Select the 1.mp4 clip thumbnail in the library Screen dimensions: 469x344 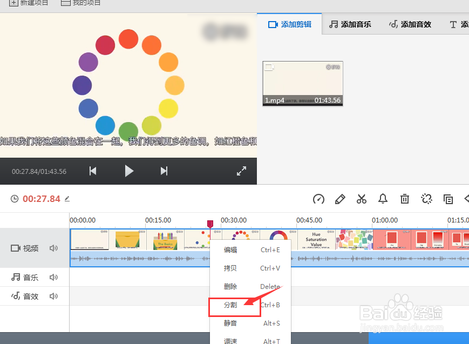pyautogui.click(x=302, y=83)
